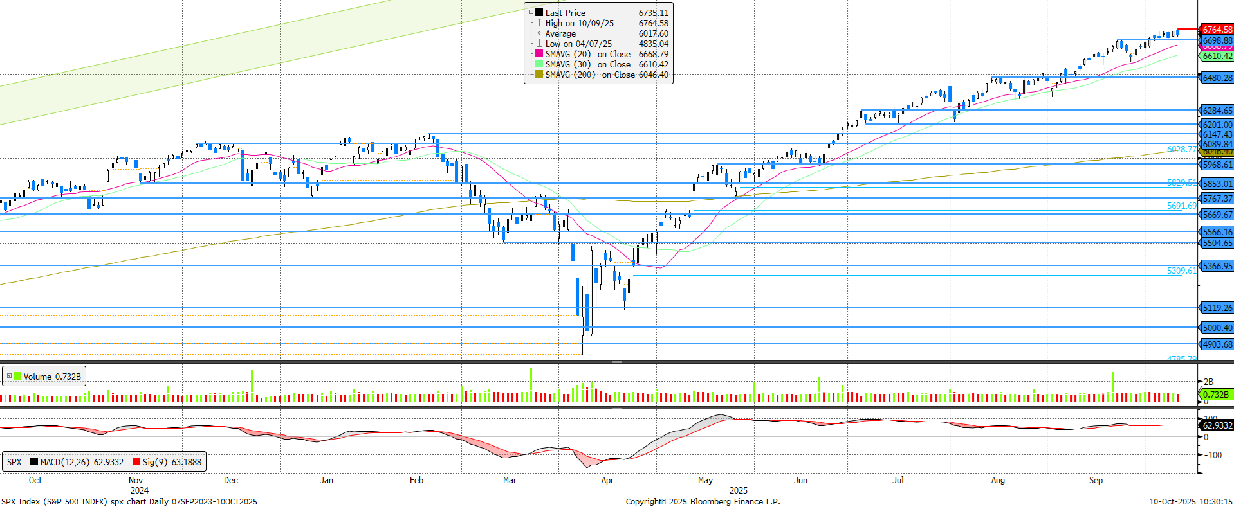Select the 6480.28 price level label
Image resolution: width=1234 pixels, height=507 pixels.
click(1217, 78)
